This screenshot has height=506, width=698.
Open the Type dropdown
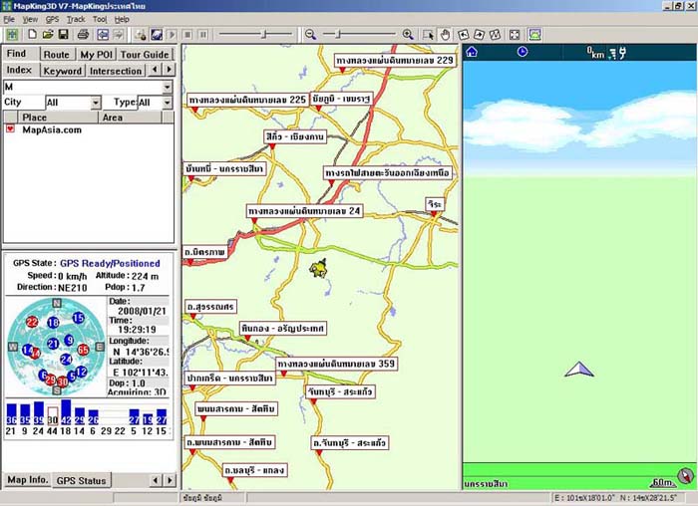pos(169,103)
